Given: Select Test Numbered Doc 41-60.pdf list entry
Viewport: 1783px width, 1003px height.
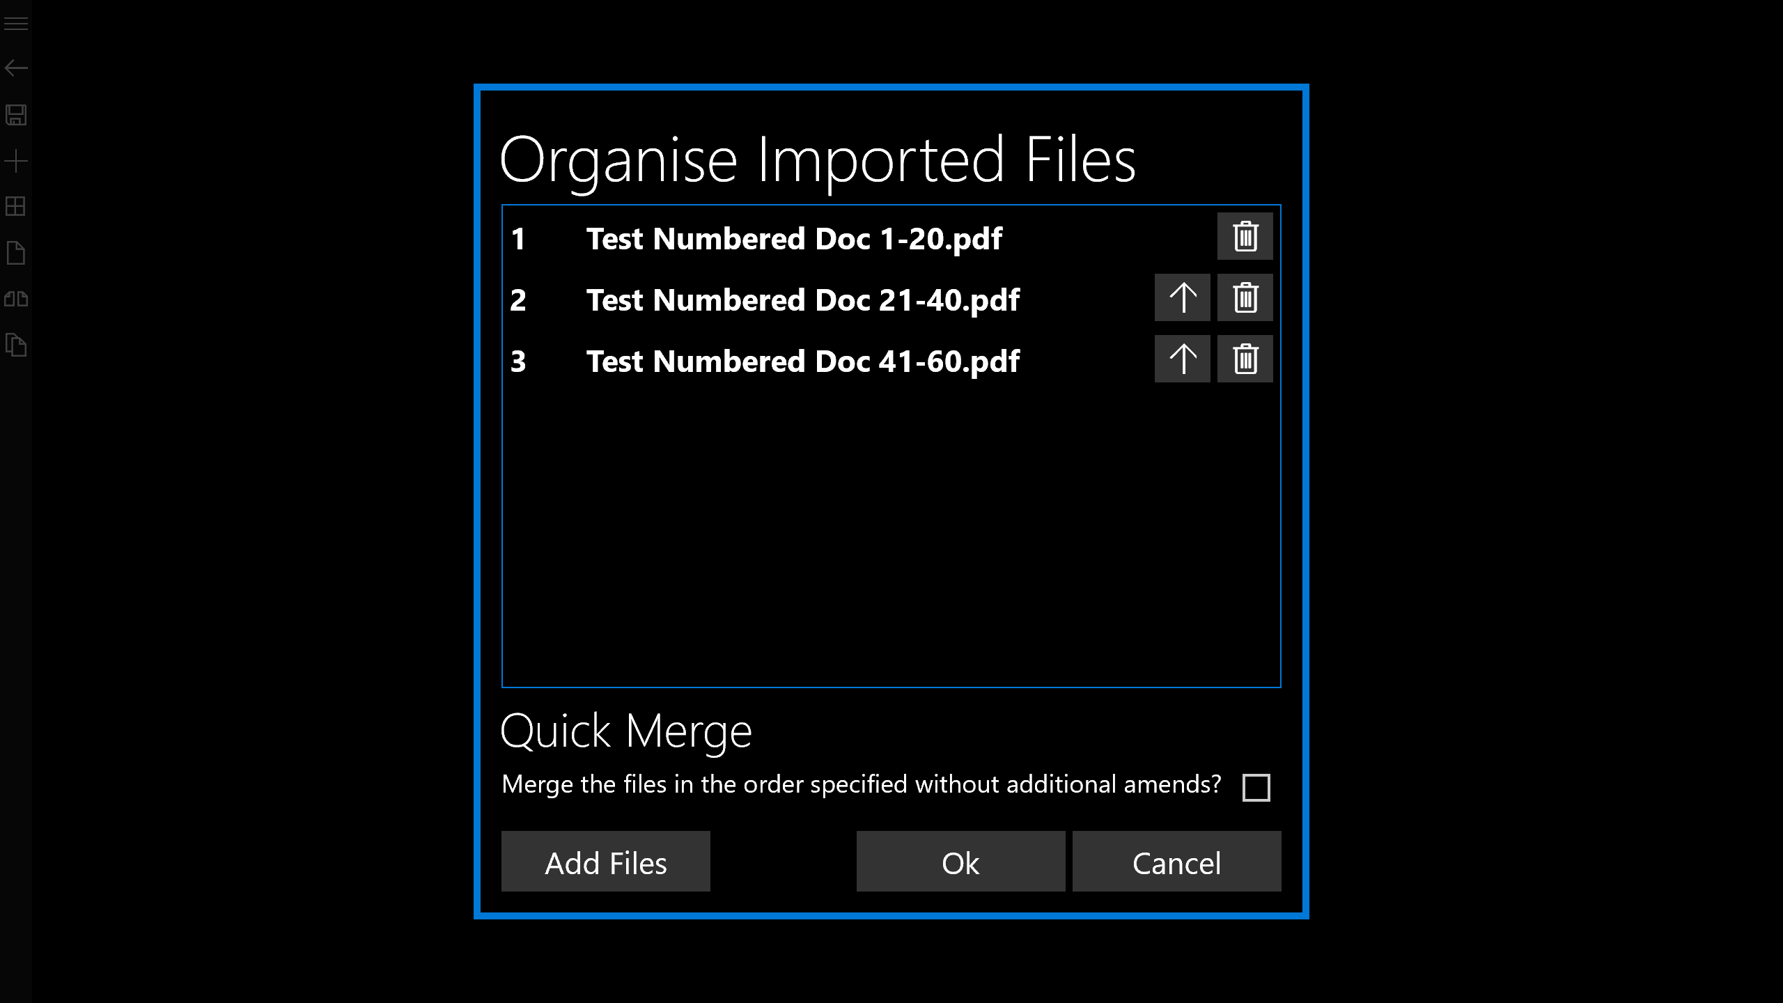Looking at the screenshot, I should tap(802, 361).
